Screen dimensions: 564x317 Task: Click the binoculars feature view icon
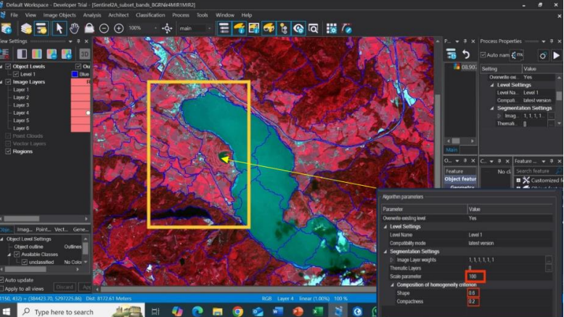click(269, 28)
